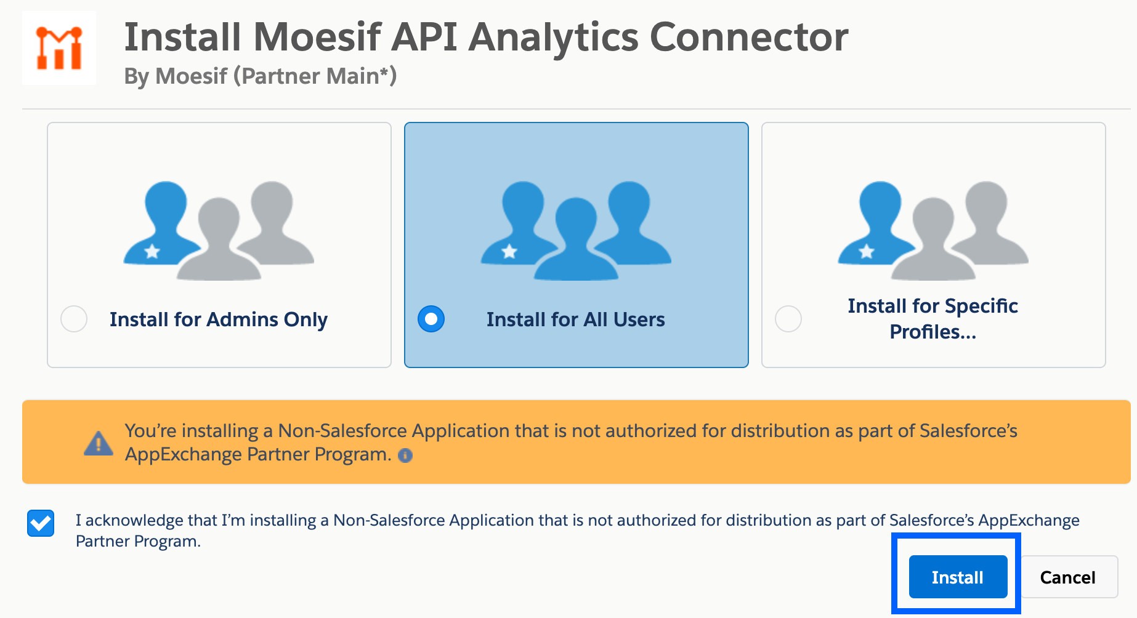Uncheck the Non-Salesforce Application acknowledgment checkbox
This screenshot has width=1137, height=618.
pos(40,521)
